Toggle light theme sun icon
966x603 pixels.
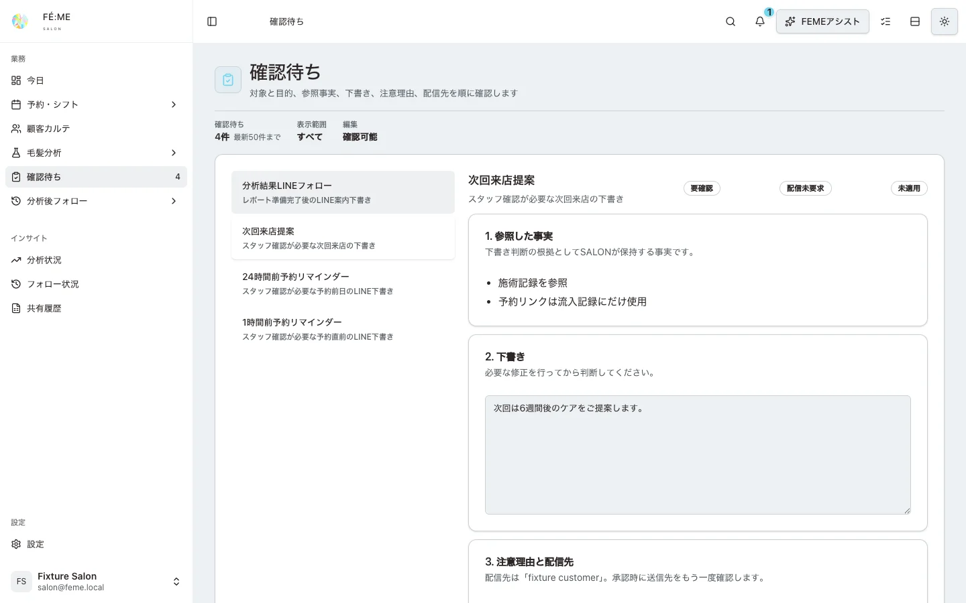click(945, 21)
